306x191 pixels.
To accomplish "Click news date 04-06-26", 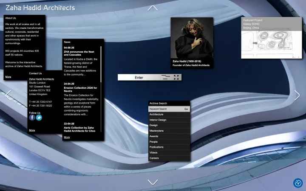I will tap(69, 48).
